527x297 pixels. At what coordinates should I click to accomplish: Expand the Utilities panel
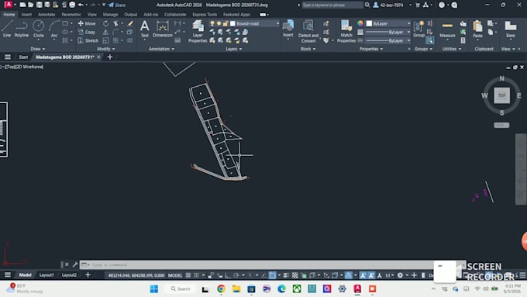pyautogui.click(x=452, y=49)
